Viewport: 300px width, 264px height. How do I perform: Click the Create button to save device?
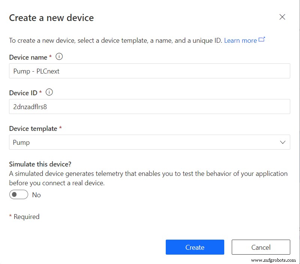[x=195, y=247]
